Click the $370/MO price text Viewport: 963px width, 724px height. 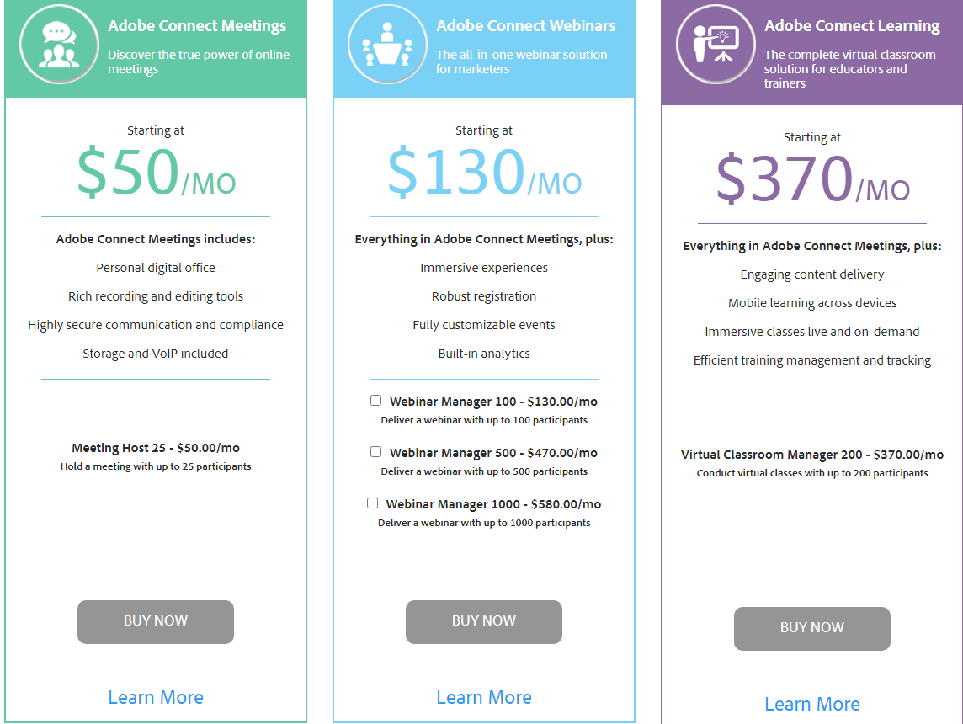(x=812, y=179)
